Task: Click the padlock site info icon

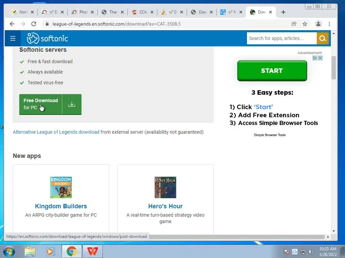Action: (x=47, y=24)
